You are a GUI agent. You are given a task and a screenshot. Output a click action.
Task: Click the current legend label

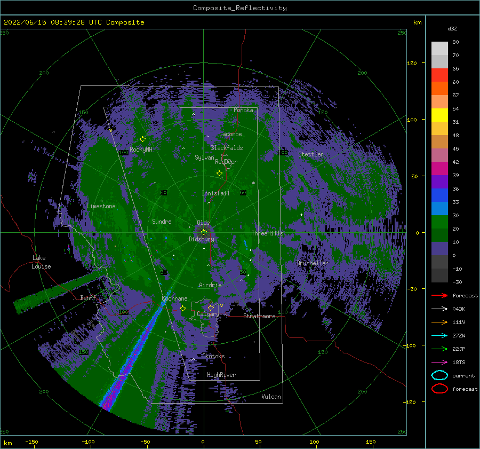click(463, 376)
